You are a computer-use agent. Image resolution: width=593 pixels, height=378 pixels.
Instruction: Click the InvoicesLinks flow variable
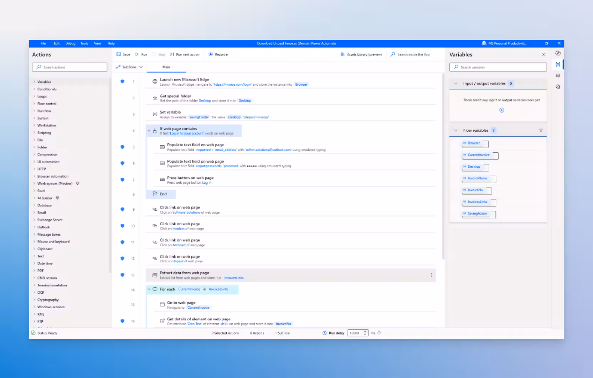(x=477, y=202)
